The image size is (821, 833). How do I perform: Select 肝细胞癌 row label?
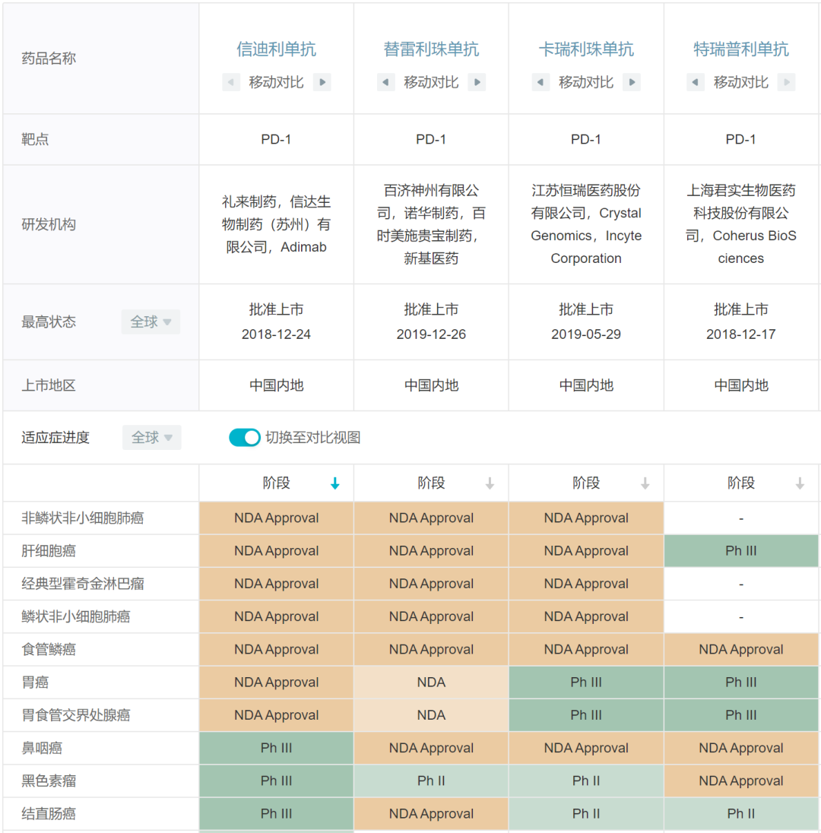[x=49, y=551]
